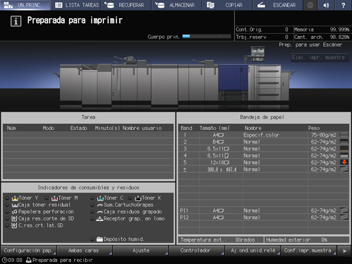Viewport: 352px width, 264px height.
Task: Show more buttons with right arrow
Action: [345, 250]
